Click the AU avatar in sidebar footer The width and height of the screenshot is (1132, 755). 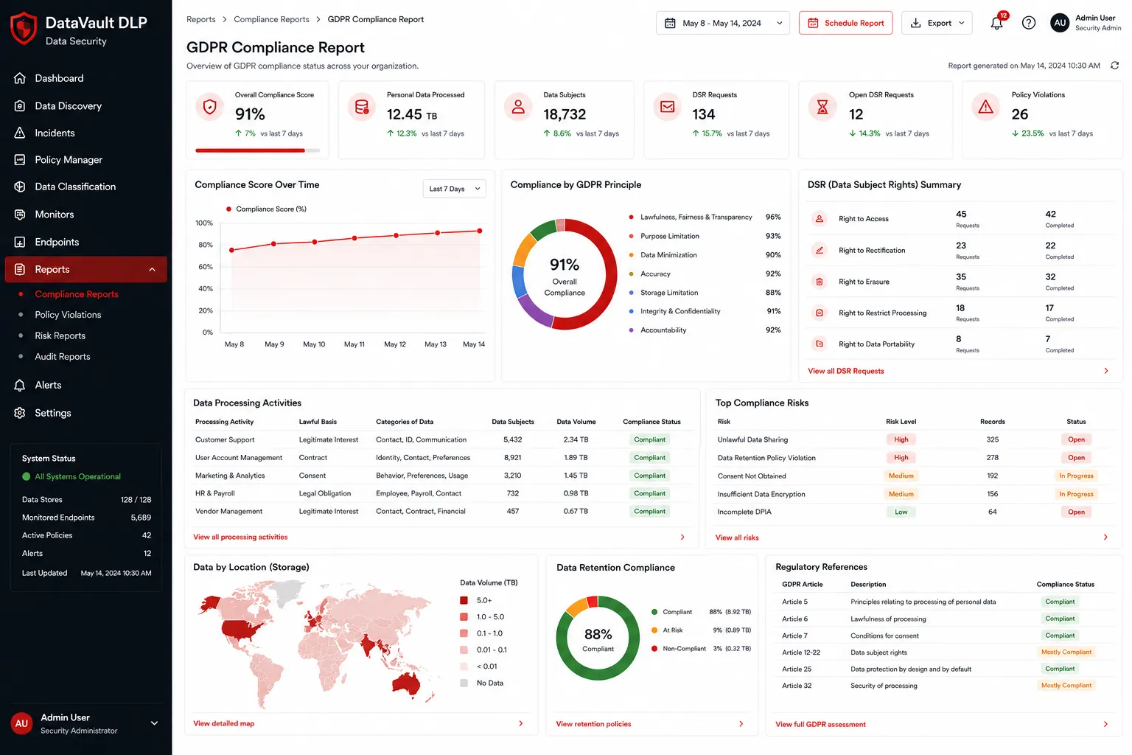21,723
